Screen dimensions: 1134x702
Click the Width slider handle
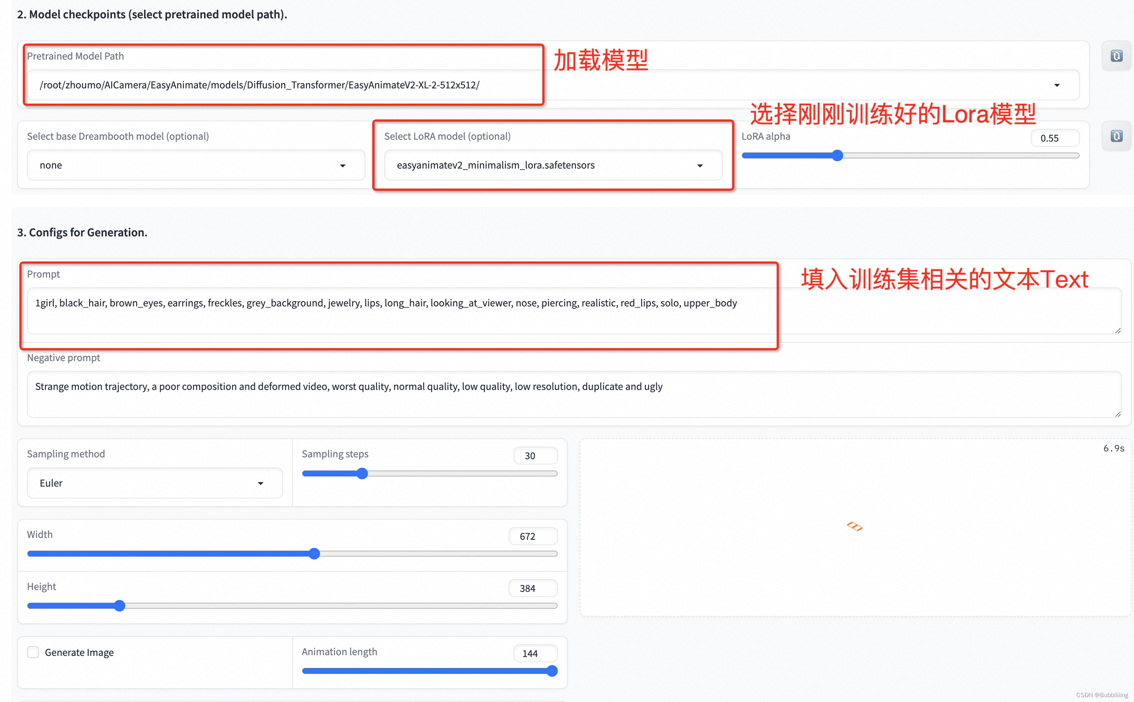coord(314,553)
